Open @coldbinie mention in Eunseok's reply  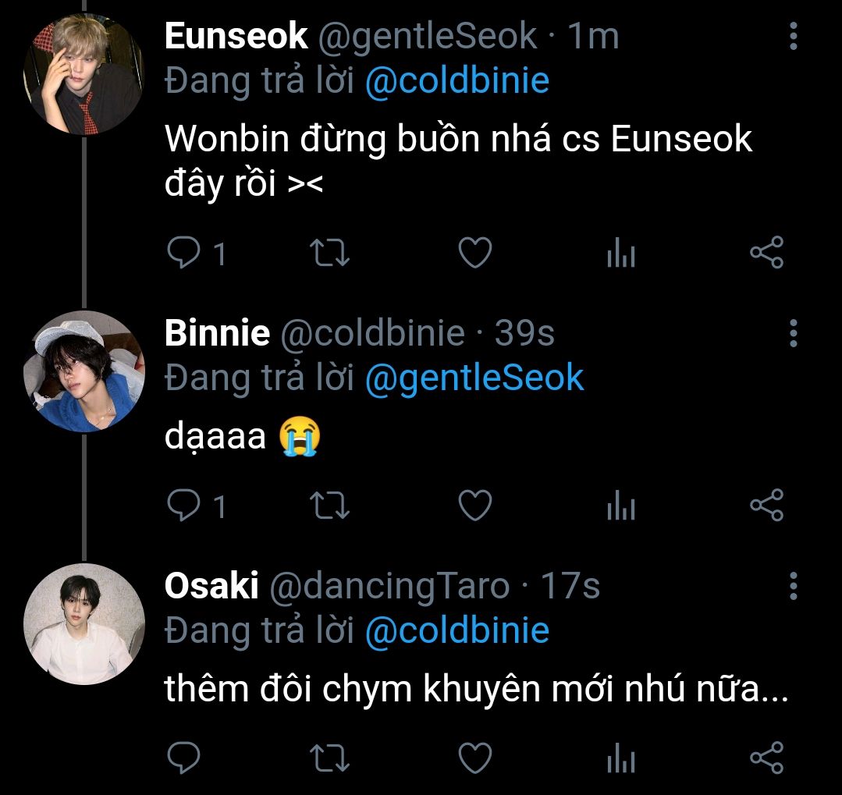click(x=457, y=80)
